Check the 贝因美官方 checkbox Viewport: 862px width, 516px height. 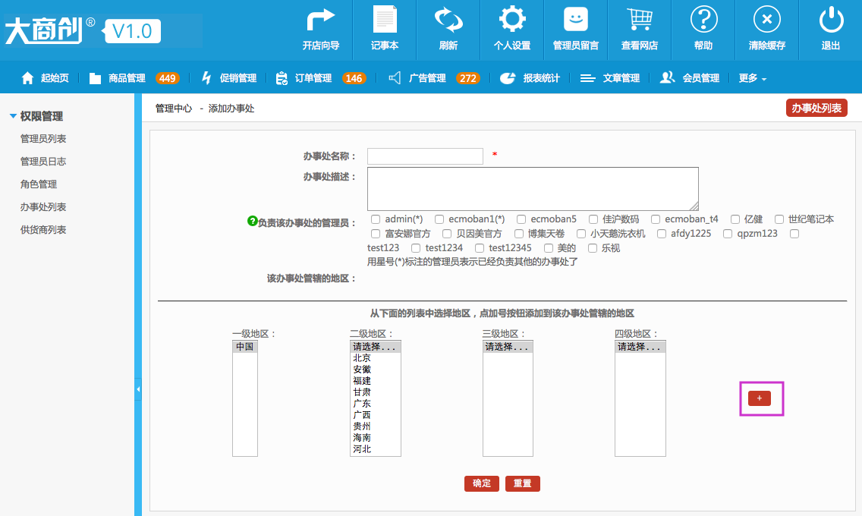click(x=447, y=234)
